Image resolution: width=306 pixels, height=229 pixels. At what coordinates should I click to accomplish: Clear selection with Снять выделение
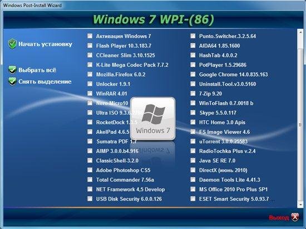(45, 82)
